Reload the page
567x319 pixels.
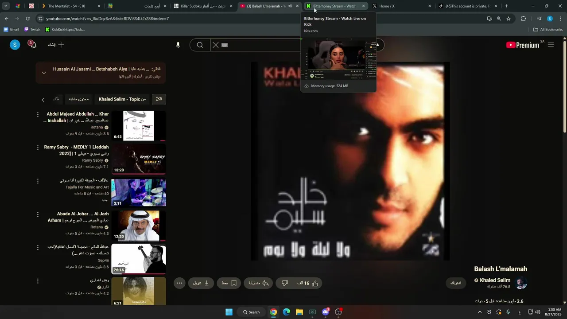pyautogui.click(x=27, y=19)
